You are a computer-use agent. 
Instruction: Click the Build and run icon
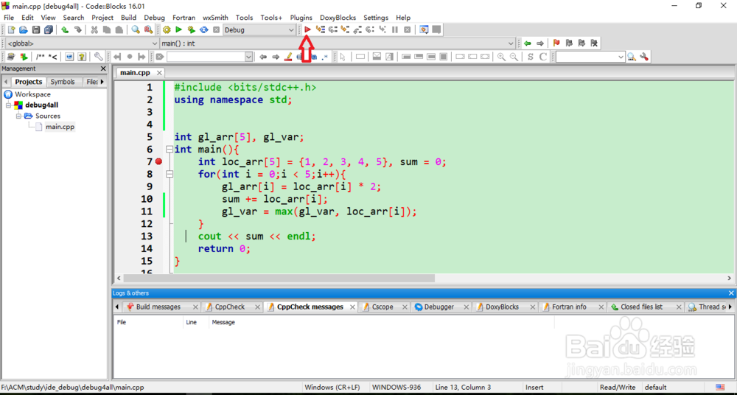[192, 29]
